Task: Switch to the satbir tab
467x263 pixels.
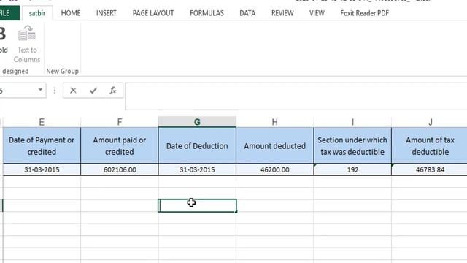Action: coord(37,13)
